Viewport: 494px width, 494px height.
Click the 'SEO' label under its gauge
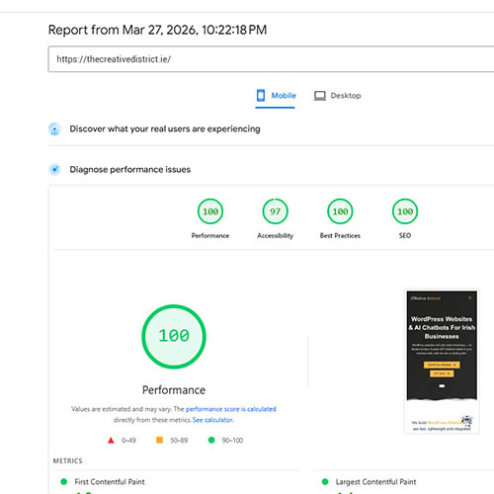pos(405,236)
